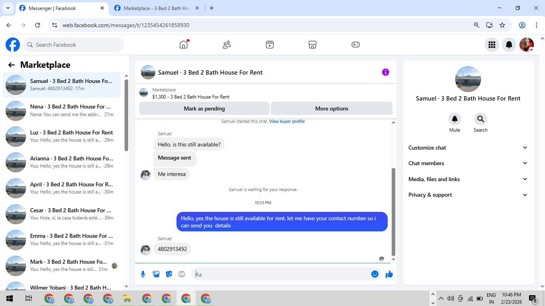545x306 pixels.
Task: Open account profile picture menu
Action: pyautogui.click(x=526, y=45)
